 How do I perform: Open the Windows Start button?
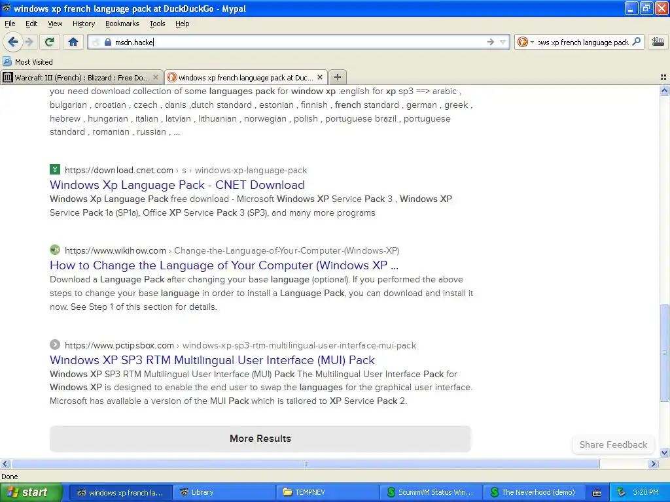coord(31,492)
